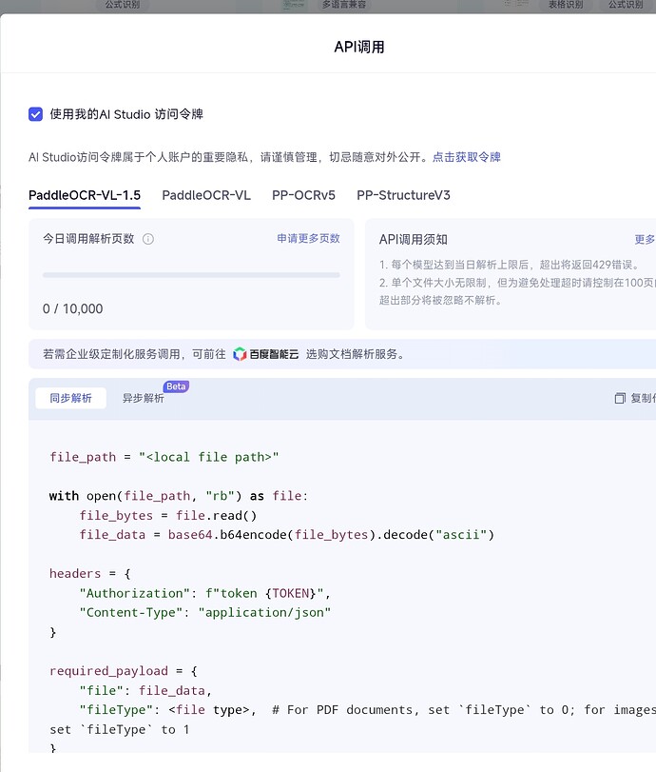Click the required_payload code line
This screenshot has width=656, height=772.
[x=124, y=671]
